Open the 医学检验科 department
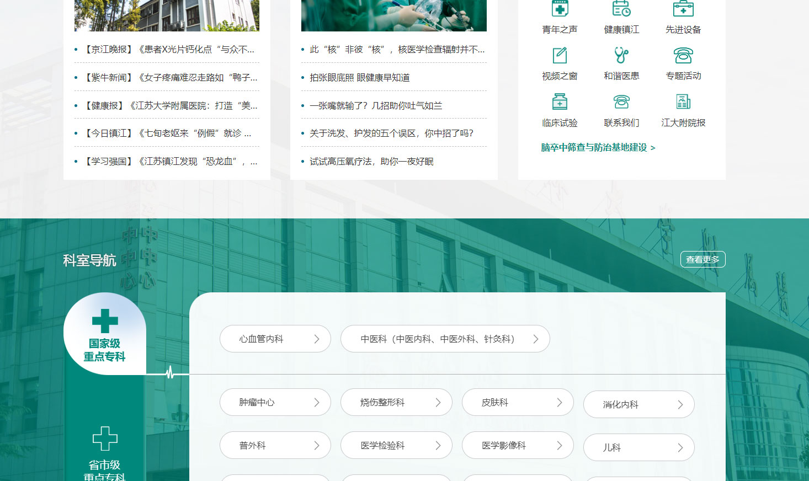The height and width of the screenshot is (481, 809). pos(396,445)
